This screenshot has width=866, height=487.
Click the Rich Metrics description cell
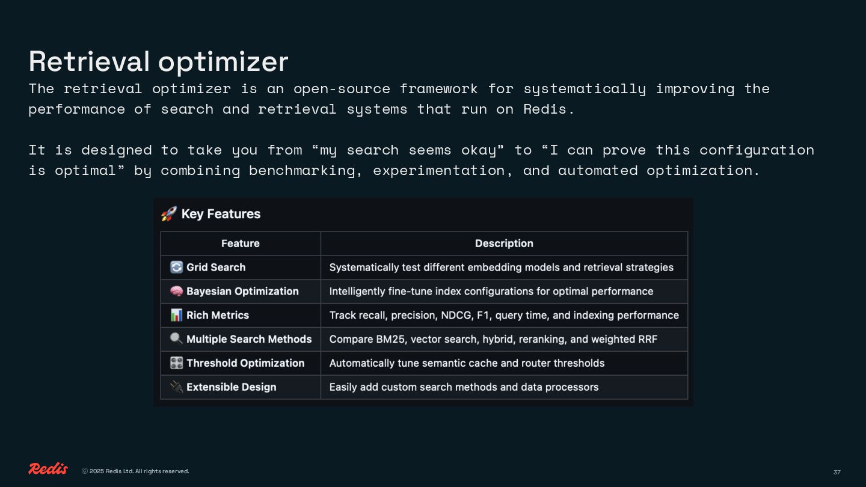(504, 315)
